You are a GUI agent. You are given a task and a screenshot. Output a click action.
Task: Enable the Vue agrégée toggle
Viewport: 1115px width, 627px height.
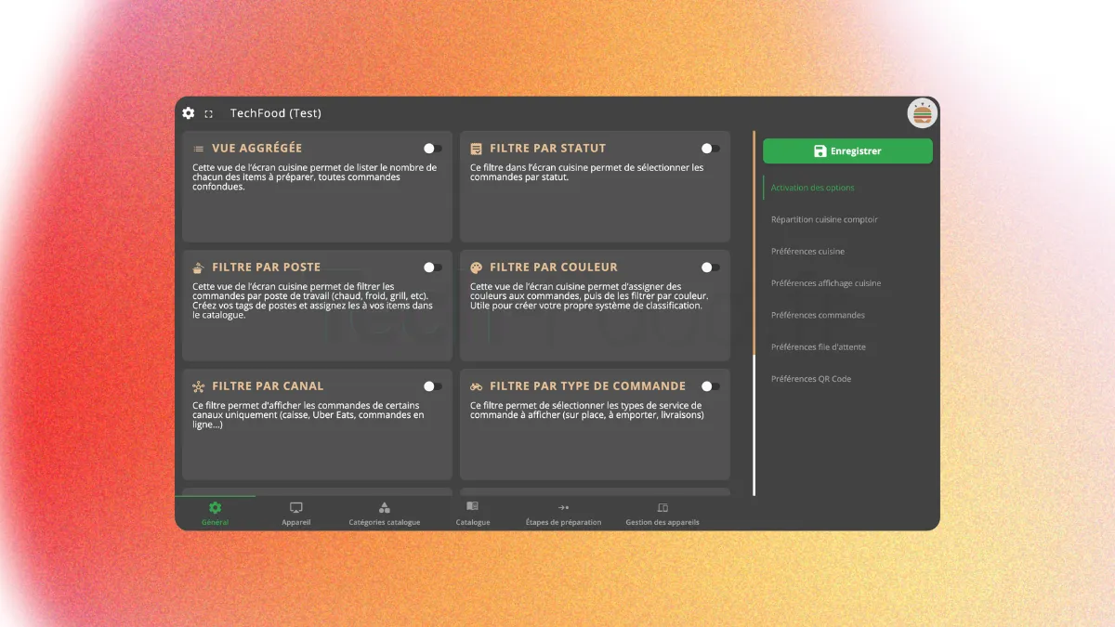click(x=432, y=149)
